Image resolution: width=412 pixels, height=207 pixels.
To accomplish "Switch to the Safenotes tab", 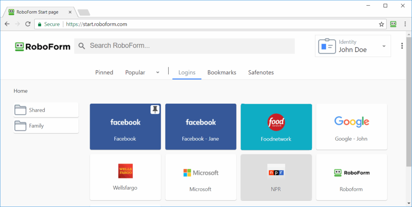I will click(x=261, y=72).
